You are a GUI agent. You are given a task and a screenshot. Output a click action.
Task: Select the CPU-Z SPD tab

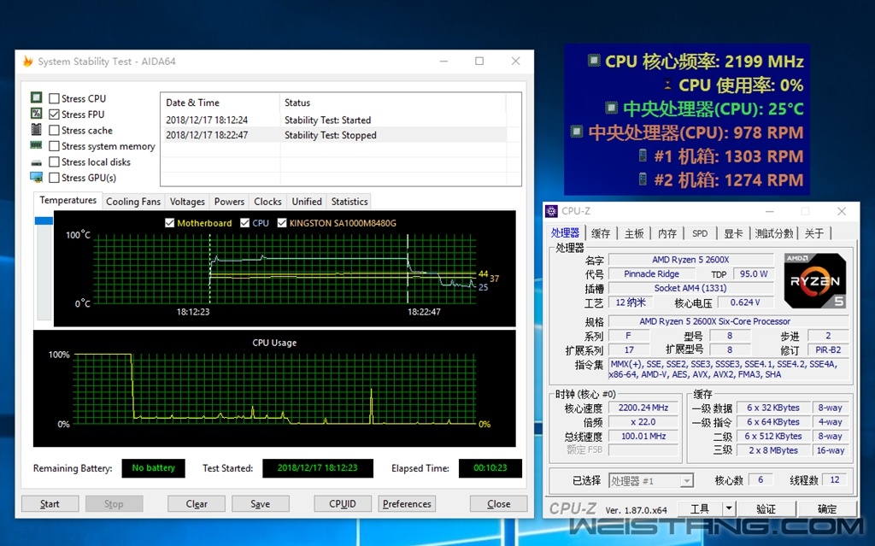tap(700, 233)
